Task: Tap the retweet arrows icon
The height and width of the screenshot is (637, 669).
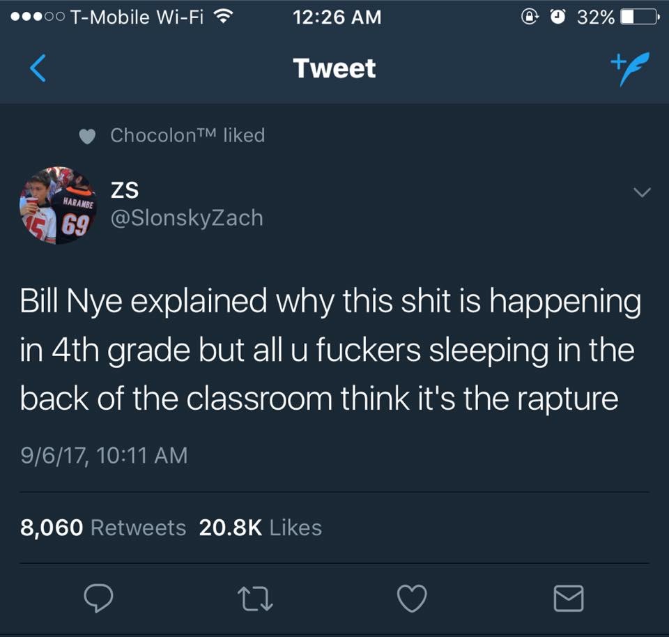Action: click(x=255, y=599)
